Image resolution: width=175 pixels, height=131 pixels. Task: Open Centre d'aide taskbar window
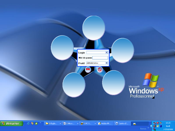pos(122,124)
